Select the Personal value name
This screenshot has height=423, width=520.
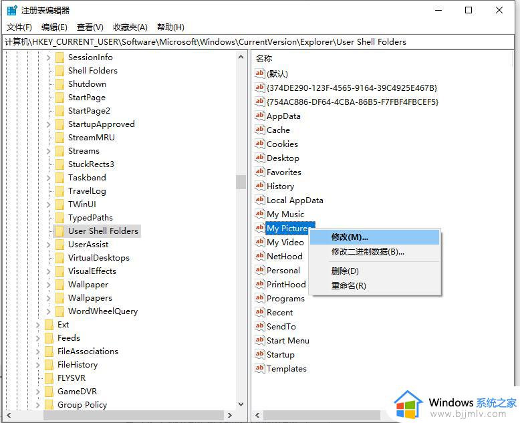point(283,271)
